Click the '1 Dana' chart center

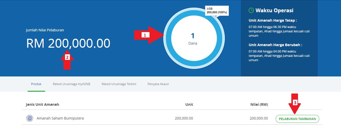193,38
